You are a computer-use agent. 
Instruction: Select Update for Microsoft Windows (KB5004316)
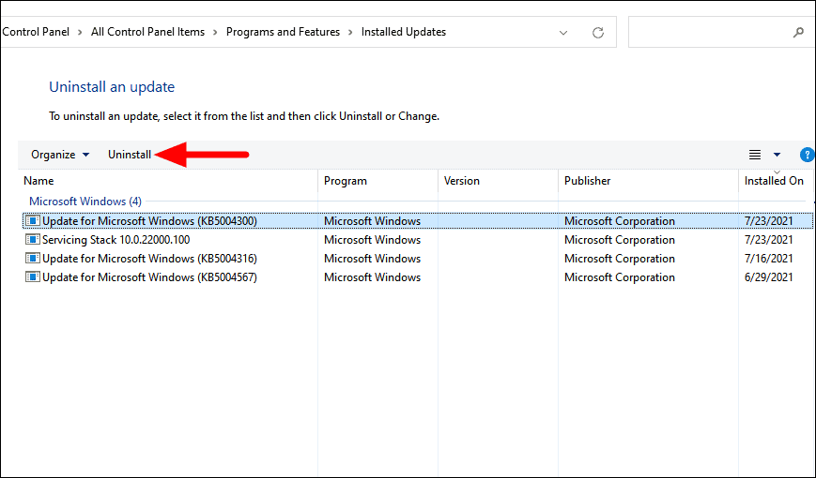[417, 259]
